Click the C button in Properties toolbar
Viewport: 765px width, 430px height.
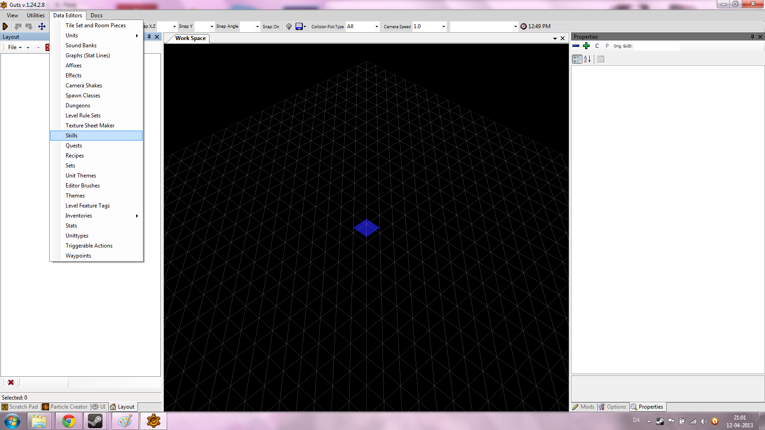pyautogui.click(x=597, y=46)
